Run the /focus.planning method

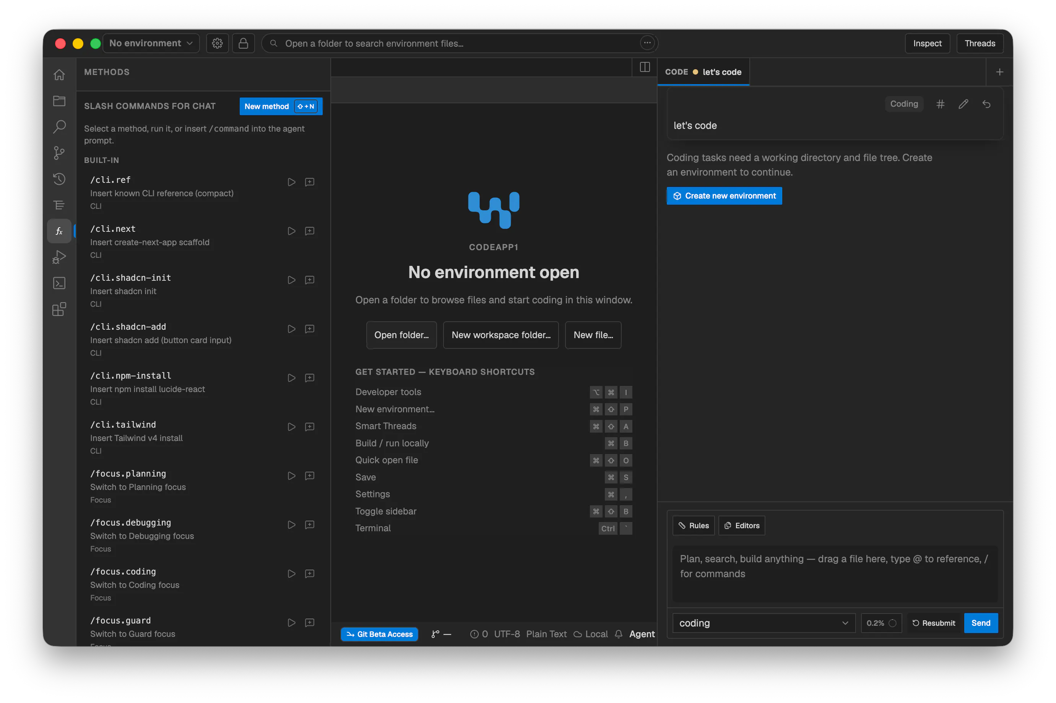(291, 476)
